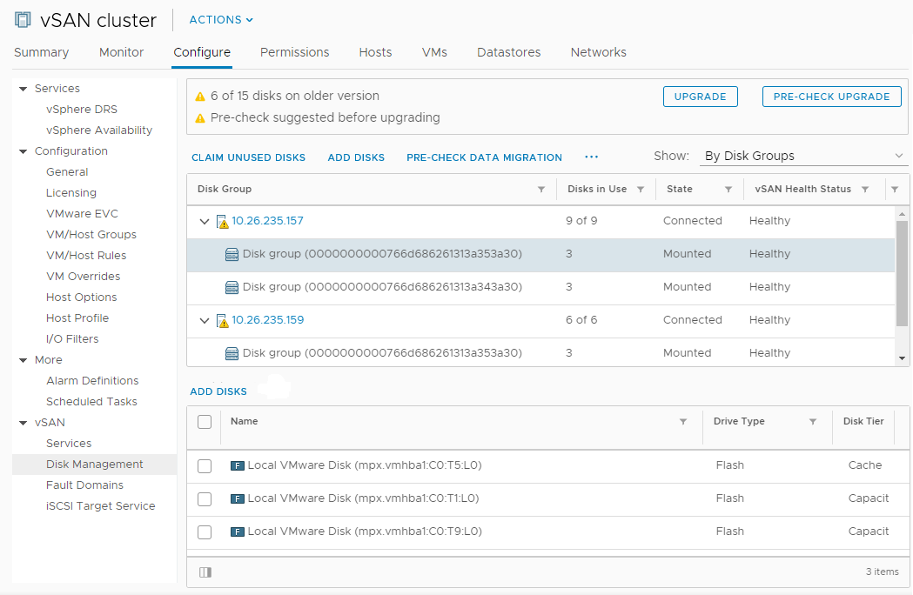Click warning icon beside pre-check suggested message
The image size is (913, 595).
point(200,118)
